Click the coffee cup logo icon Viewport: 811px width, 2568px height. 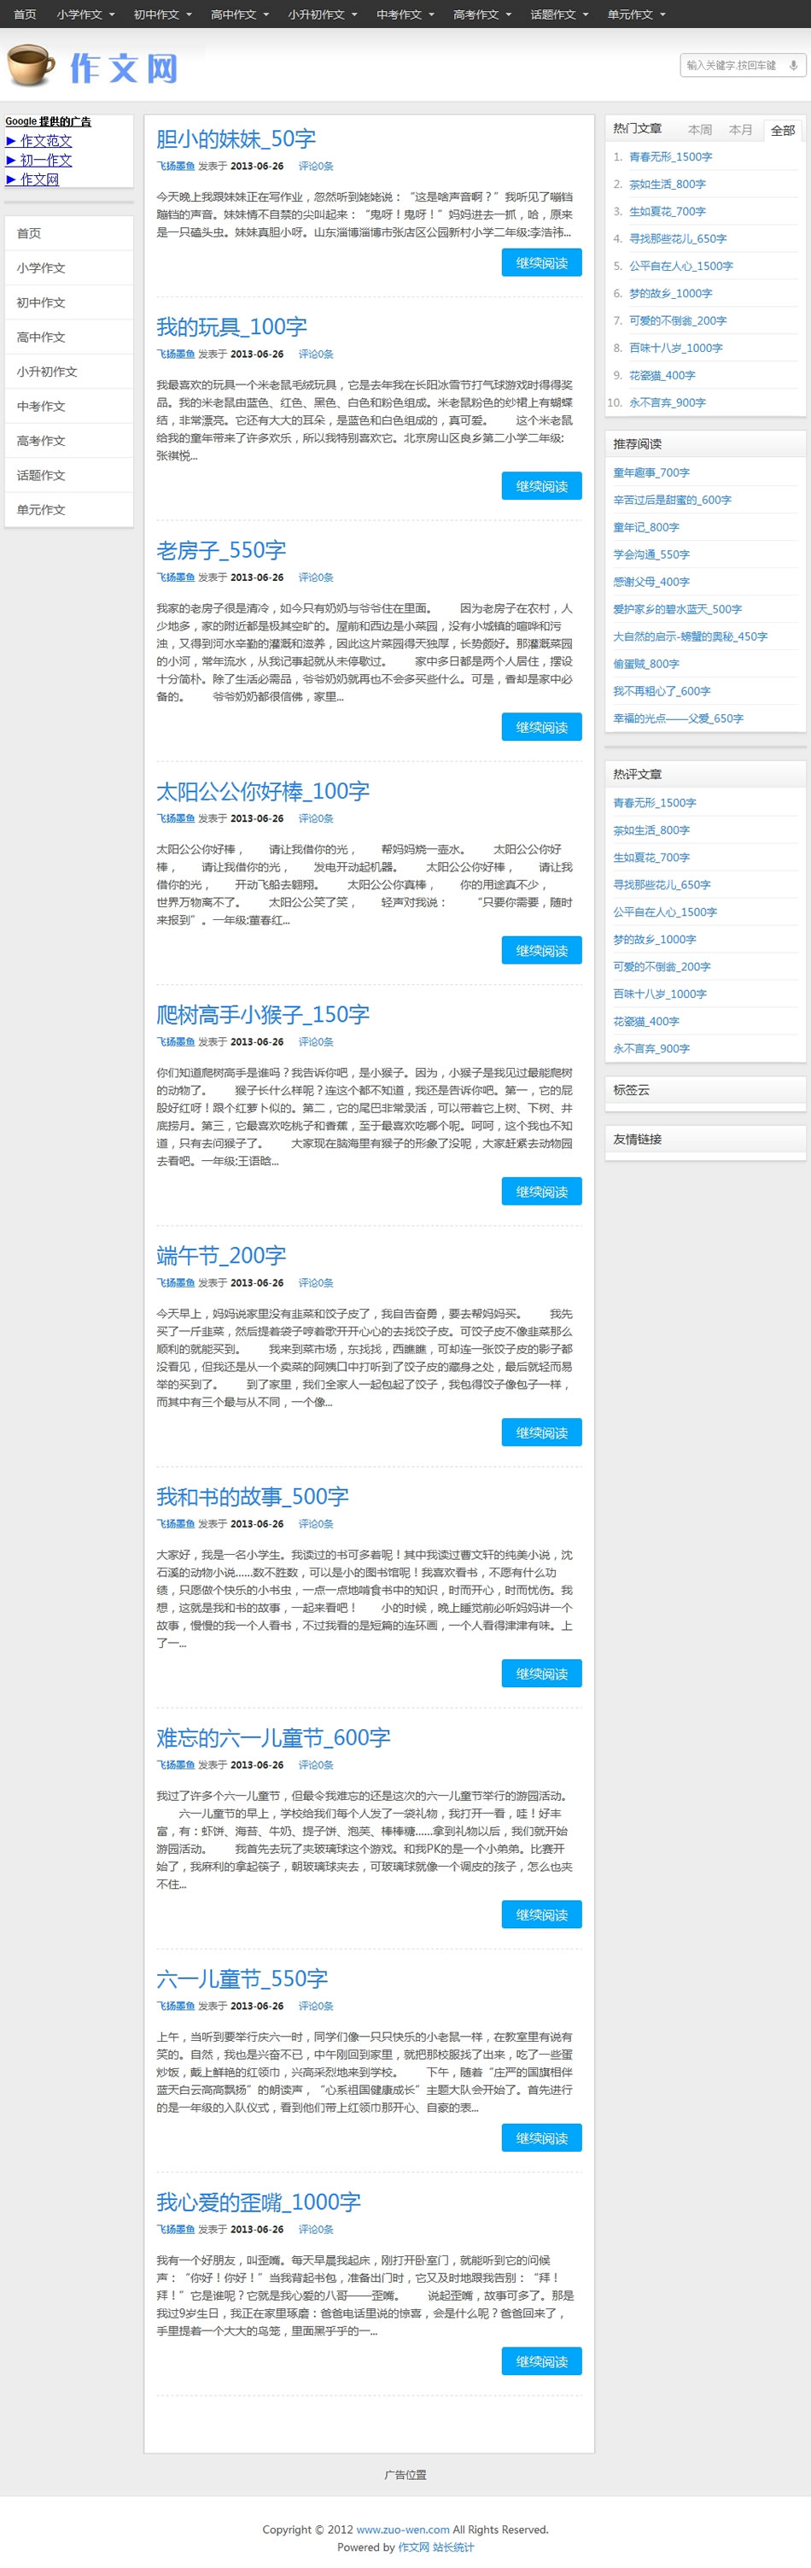(x=31, y=66)
